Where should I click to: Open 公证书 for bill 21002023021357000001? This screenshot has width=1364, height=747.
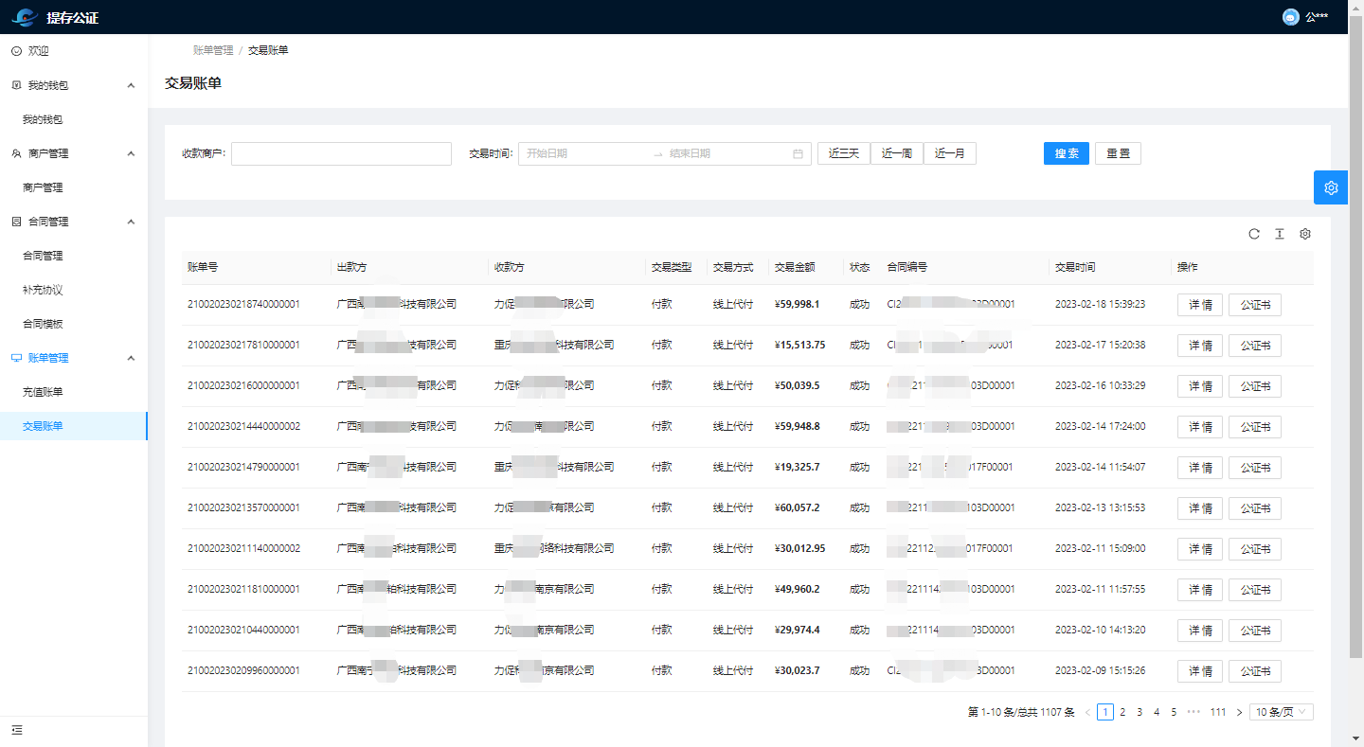[x=1255, y=508]
